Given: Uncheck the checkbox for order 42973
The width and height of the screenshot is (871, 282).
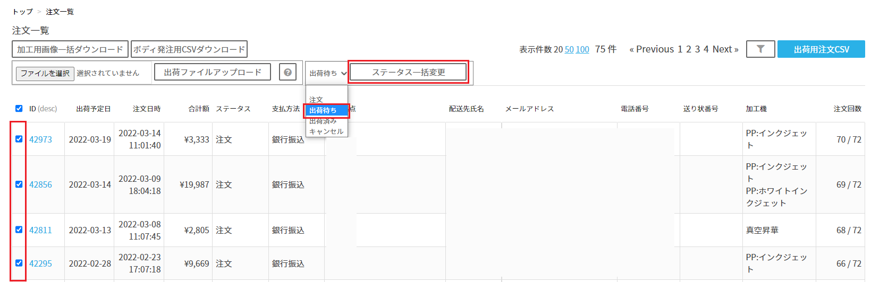Looking at the screenshot, I should point(19,139).
